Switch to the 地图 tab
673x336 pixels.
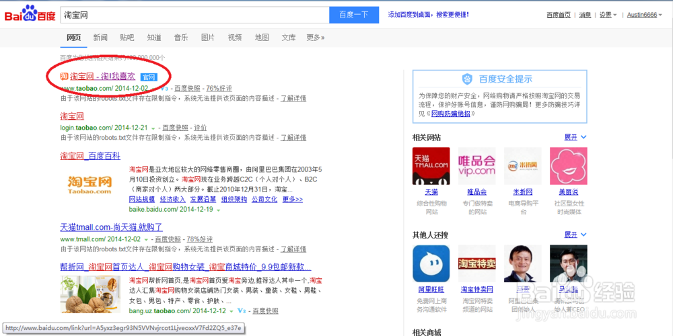click(262, 38)
